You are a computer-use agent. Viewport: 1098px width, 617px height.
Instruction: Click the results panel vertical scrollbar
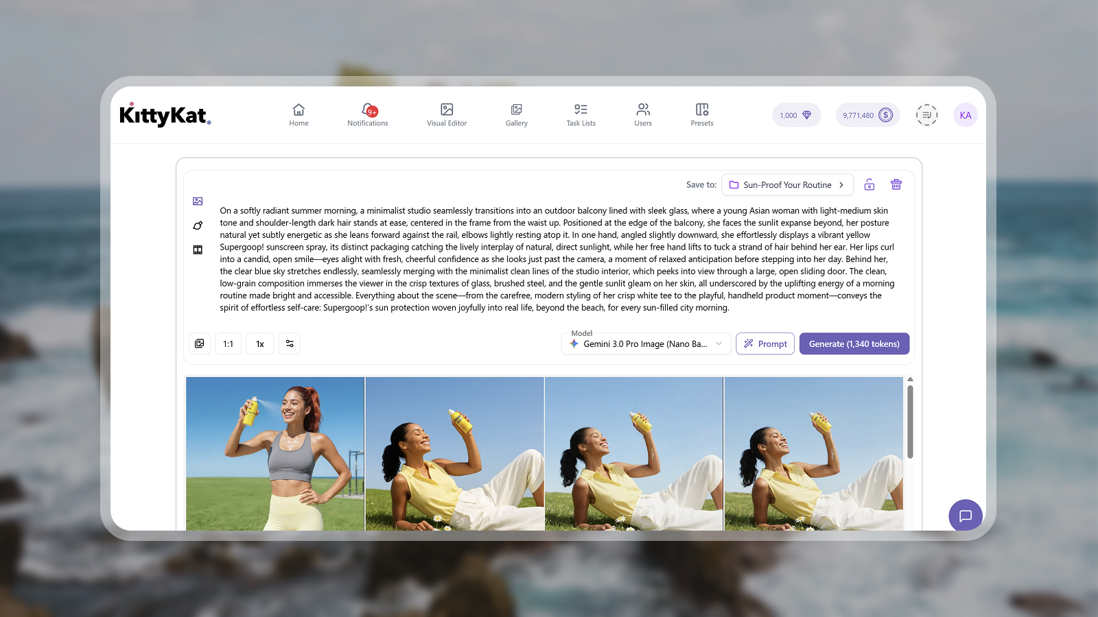pos(910,422)
